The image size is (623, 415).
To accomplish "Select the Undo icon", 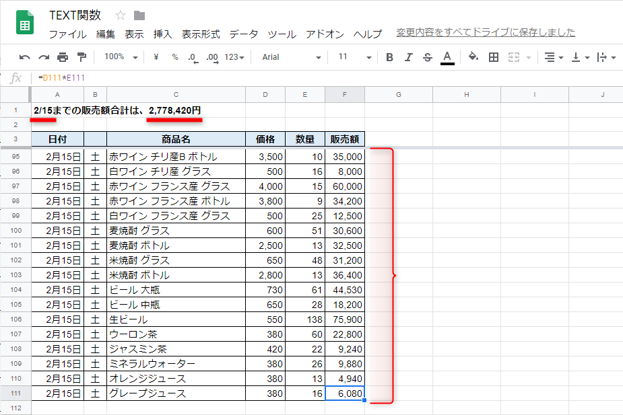I will click(x=25, y=57).
